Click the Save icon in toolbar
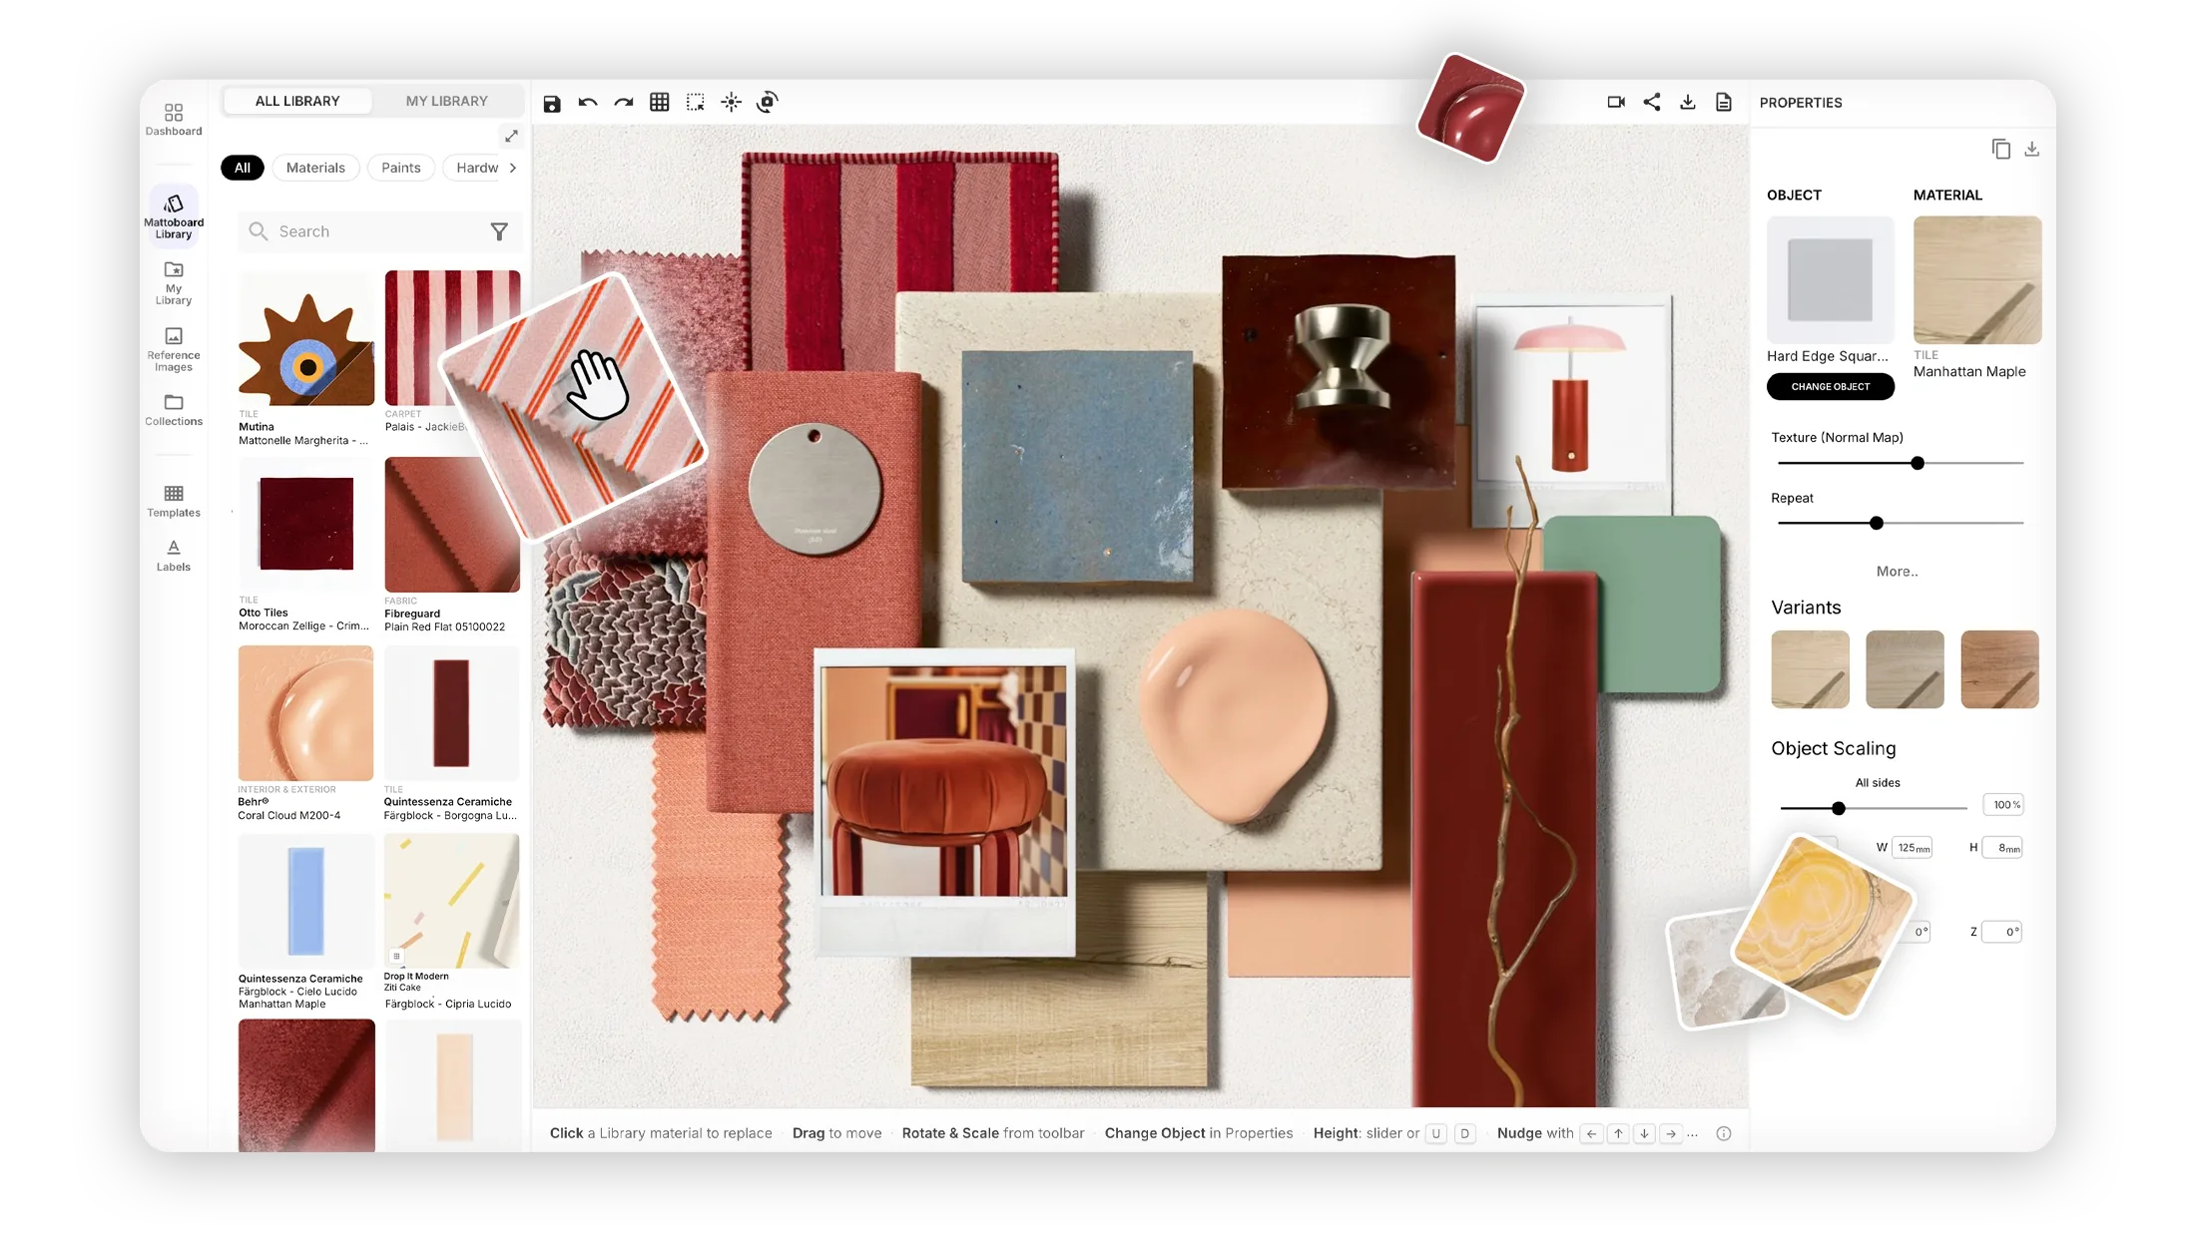Viewport: 2196px width, 1235px height. pos(552,103)
